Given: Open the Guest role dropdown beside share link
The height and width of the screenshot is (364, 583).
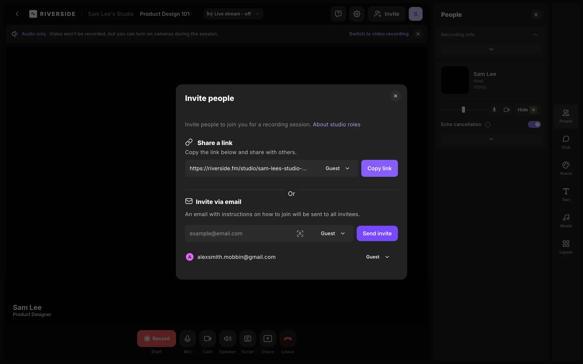Looking at the screenshot, I should 337,168.
